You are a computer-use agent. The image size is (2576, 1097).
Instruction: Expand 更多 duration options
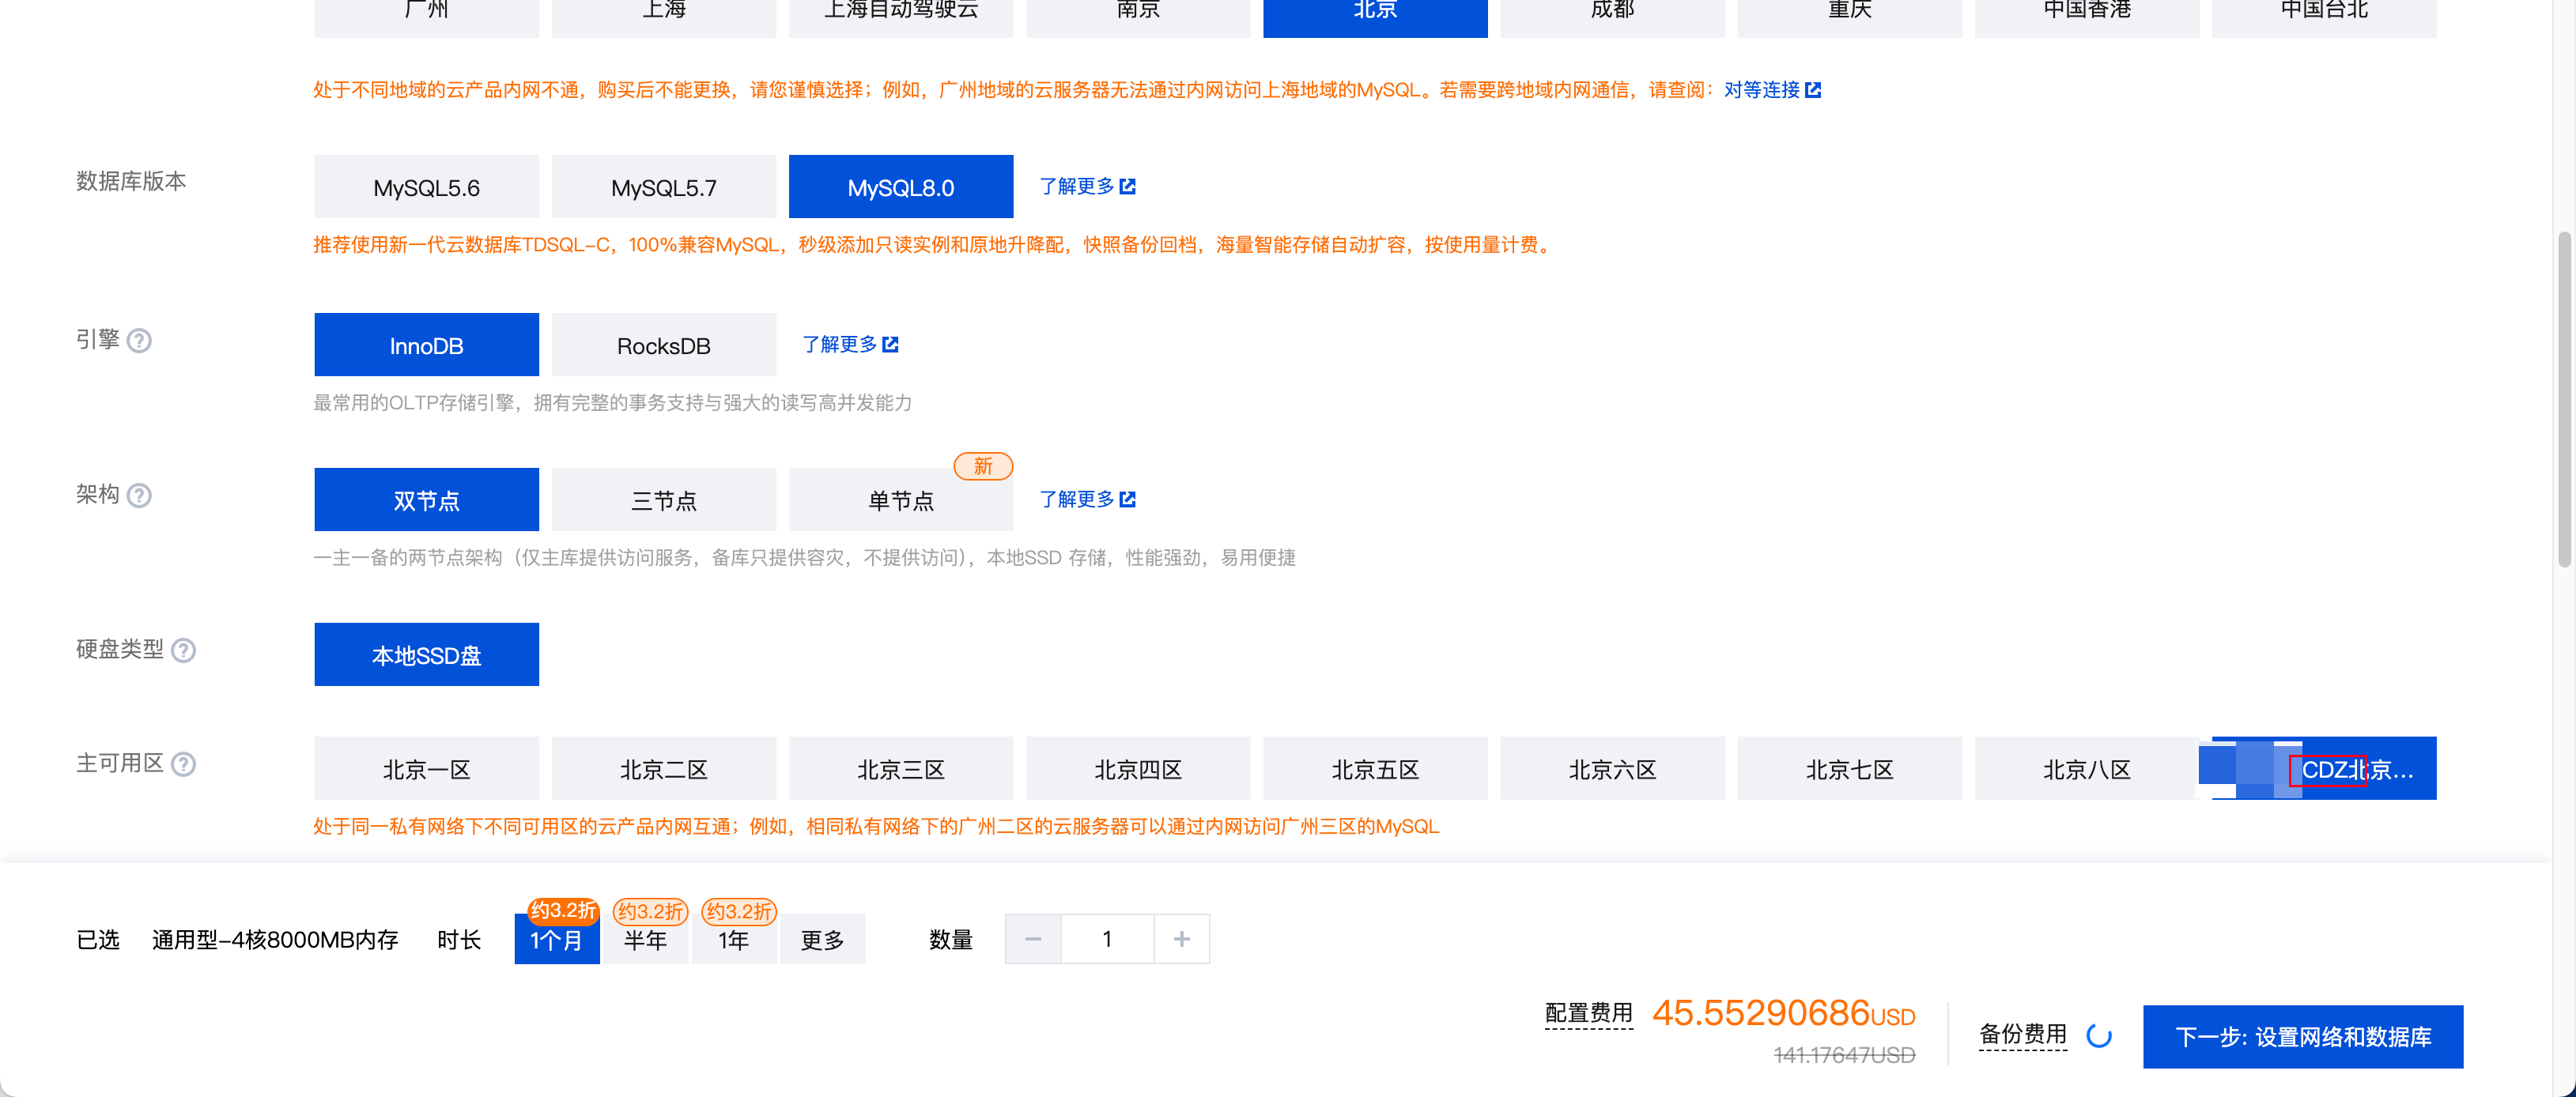(822, 940)
